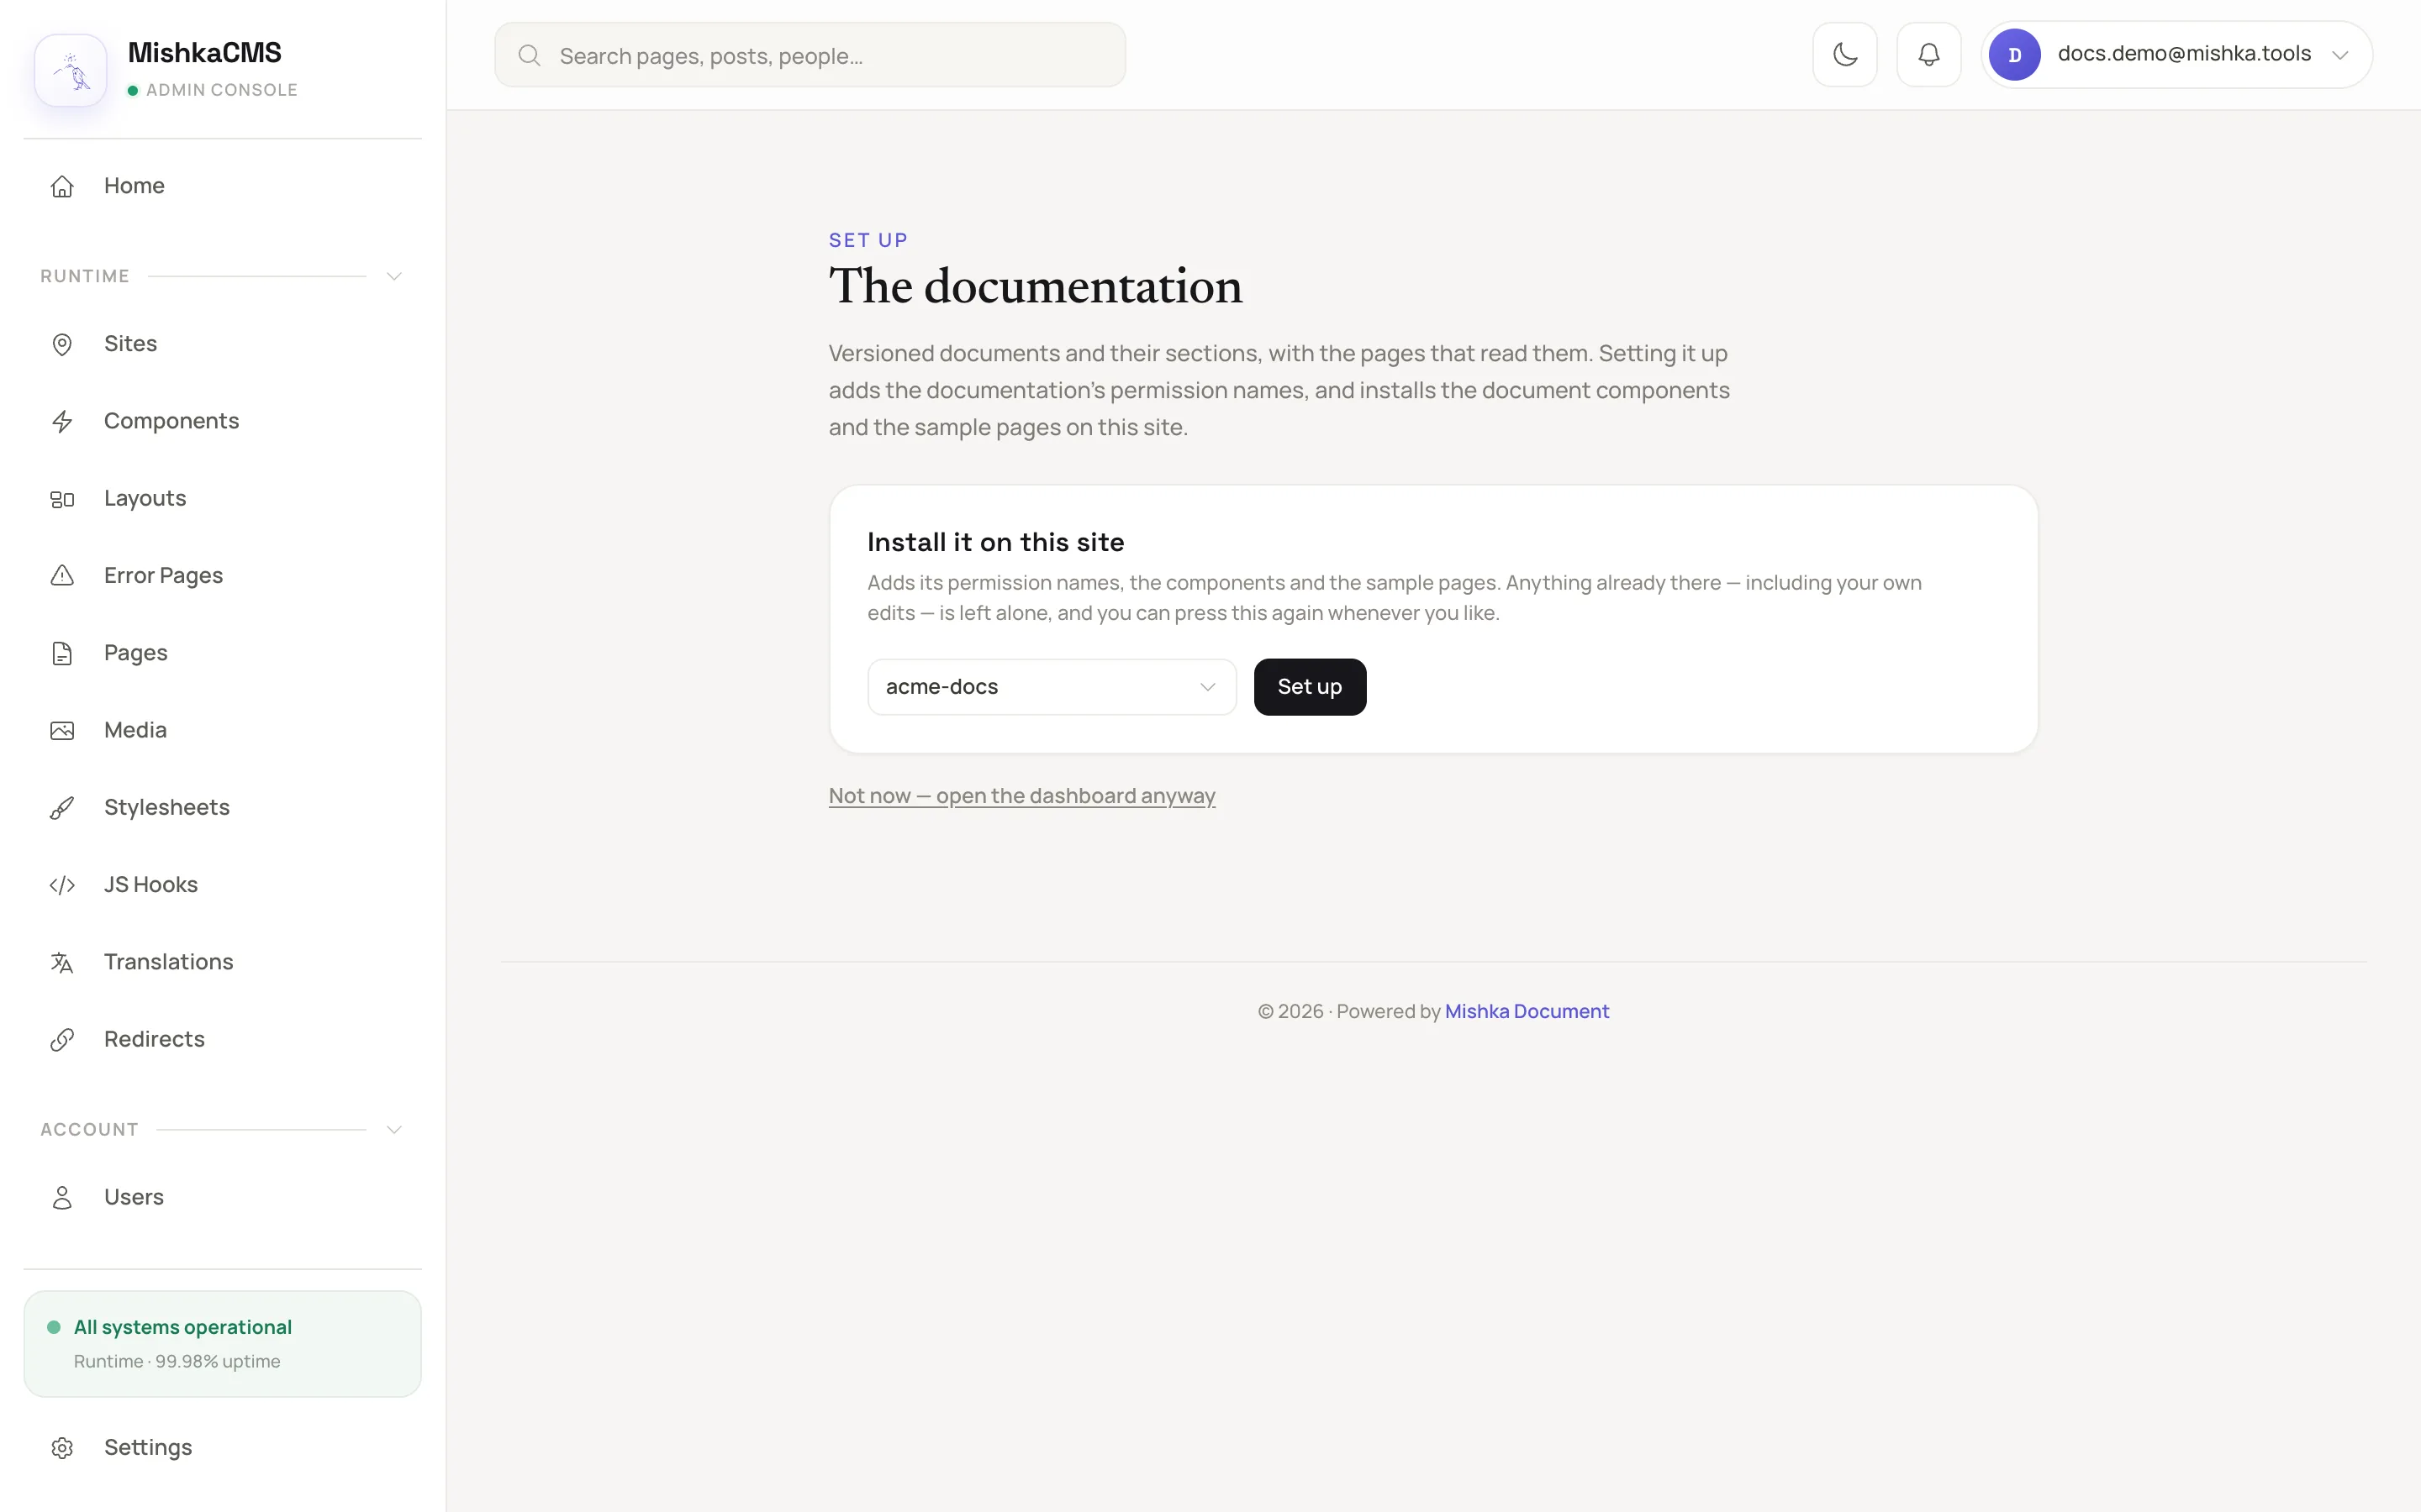This screenshot has width=2421, height=1512.
Task: Click the 'Install it on this site' title
Action: pyautogui.click(x=995, y=542)
